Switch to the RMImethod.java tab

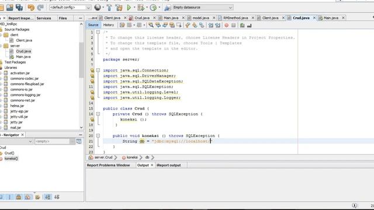pyautogui.click(x=236, y=18)
